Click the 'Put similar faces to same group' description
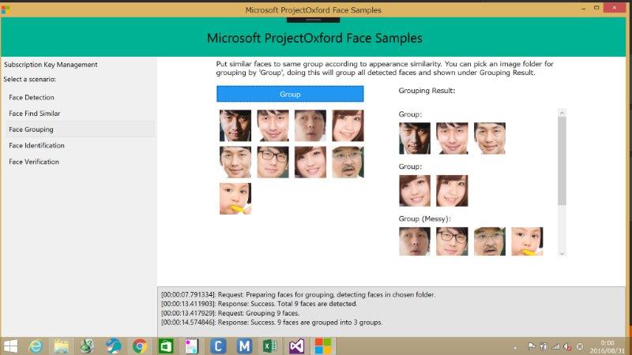The height and width of the screenshot is (355, 632). click(x=385, y=68)
